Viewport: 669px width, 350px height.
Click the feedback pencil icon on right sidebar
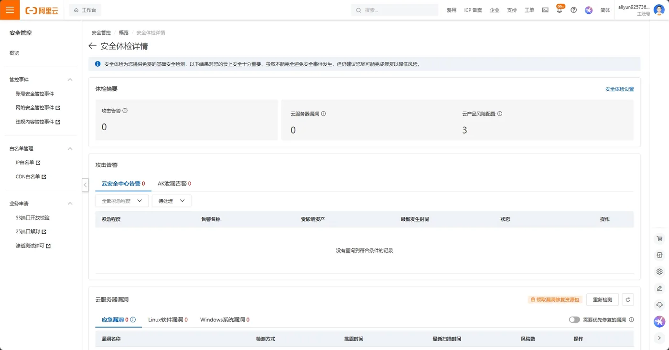pyautogui.click(x=659, y=288)
